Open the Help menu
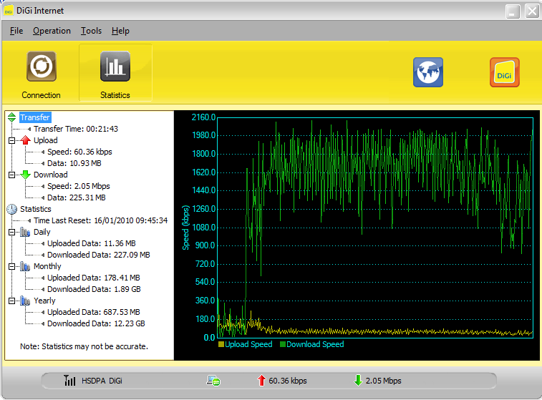542x400 pixels. (120, 31)
